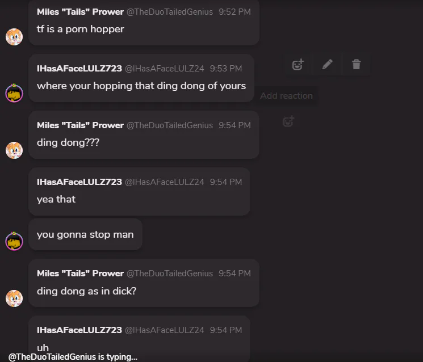Click the pencil edit message icon
The image size is (423, 362).
point(327,65)
